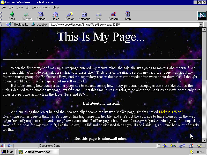
Task: Click the scrollbar up arrow
Action: 204,30
